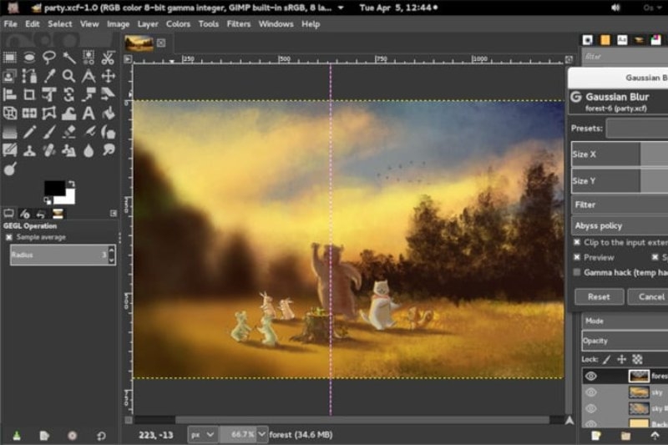
Task: Open the tool options tab configuration menu
Action: (x=114, y=214)
